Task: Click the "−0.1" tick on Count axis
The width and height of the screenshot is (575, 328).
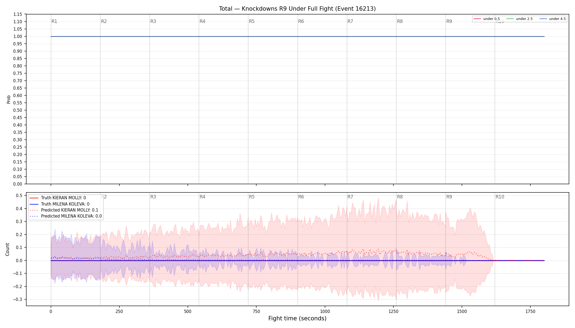Action: [x=18, y=273]
